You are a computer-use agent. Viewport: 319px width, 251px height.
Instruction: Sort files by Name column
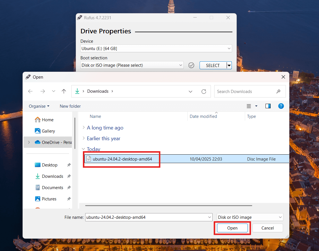point(95,116)
